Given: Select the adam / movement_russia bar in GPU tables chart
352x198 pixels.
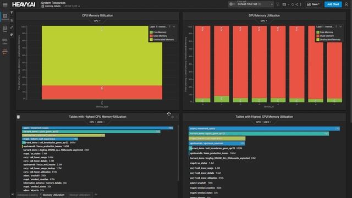Looking at the screenshot, I should pos(264,129).
